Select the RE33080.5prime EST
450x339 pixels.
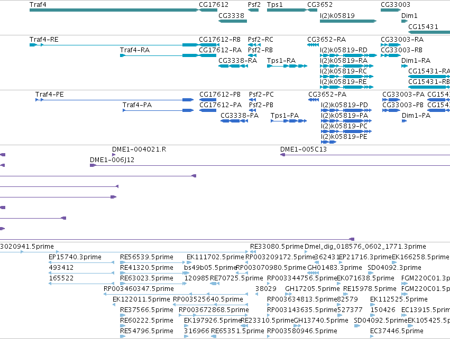(x=253, y=252)
